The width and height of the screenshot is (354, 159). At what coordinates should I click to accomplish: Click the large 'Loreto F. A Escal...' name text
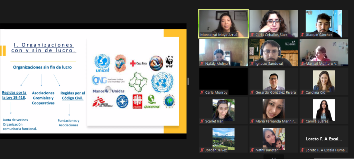[x=324, y=139]
